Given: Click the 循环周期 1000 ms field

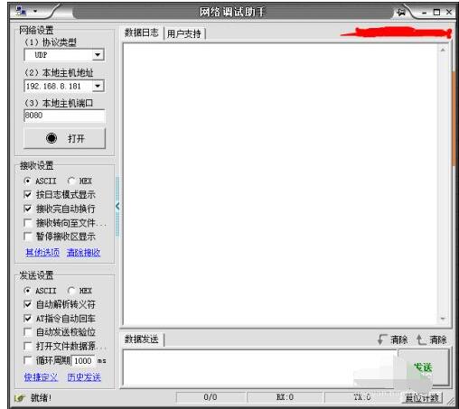Looking at the screenshot, I should pyautogui.click(x=83, y=361).
